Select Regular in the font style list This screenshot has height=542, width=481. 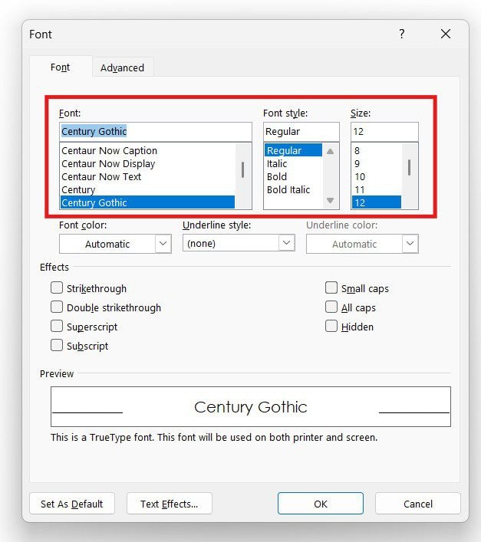293,151
